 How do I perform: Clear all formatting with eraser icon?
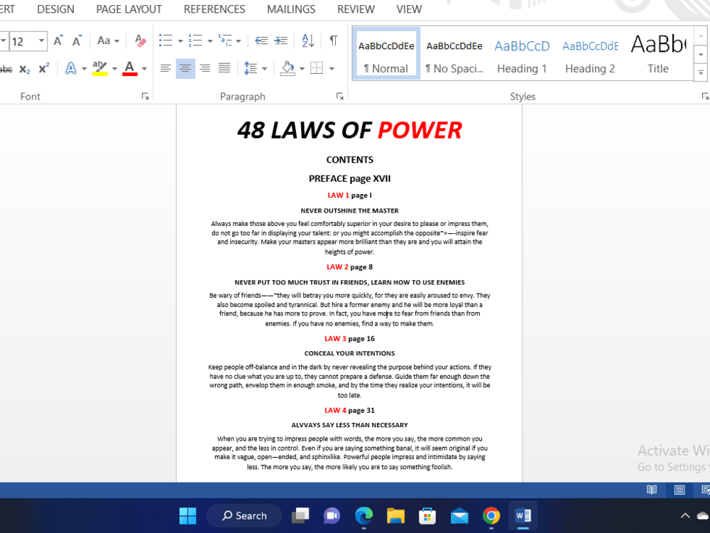pyautogui.click(x=141, y=41)
